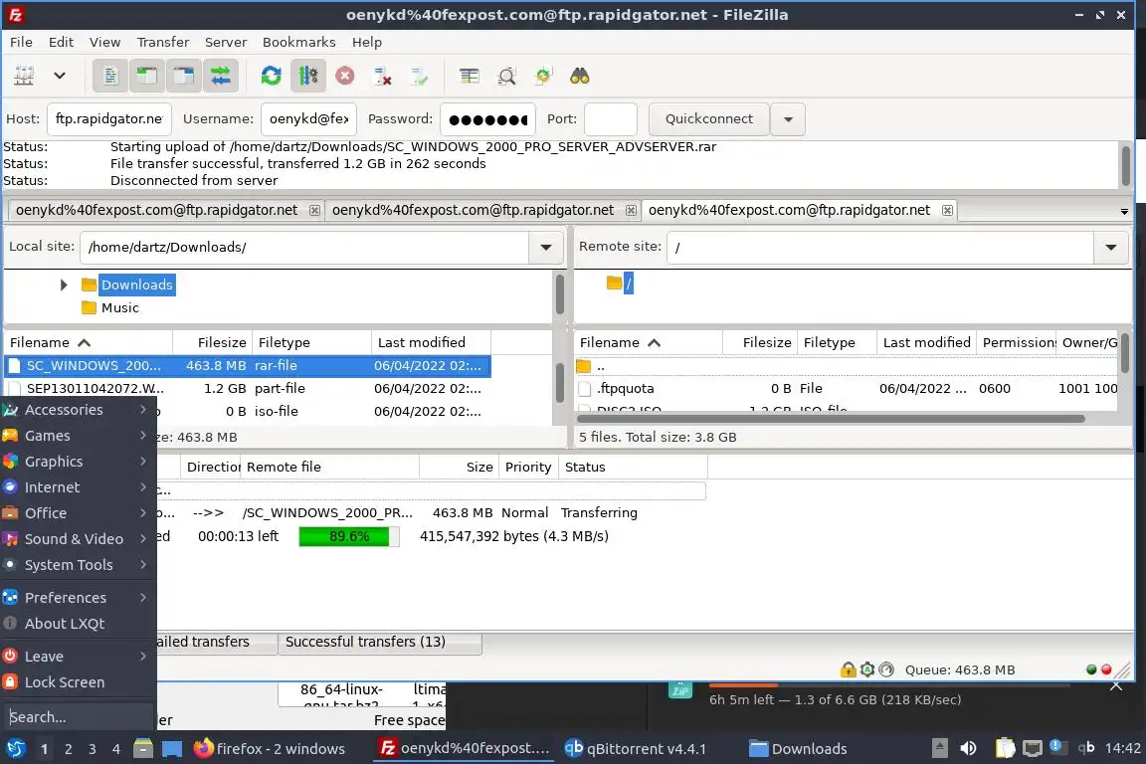Open the File menu
This screenshot has width=1146, height=764.
(21, 42)
